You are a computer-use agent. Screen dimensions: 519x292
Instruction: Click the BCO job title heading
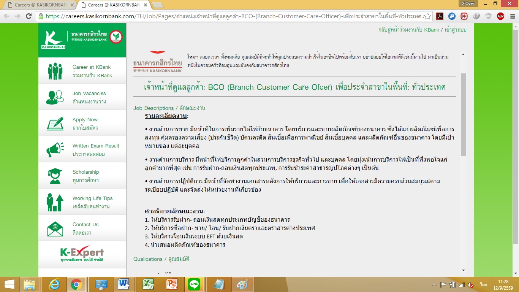(x=294, y=87)
